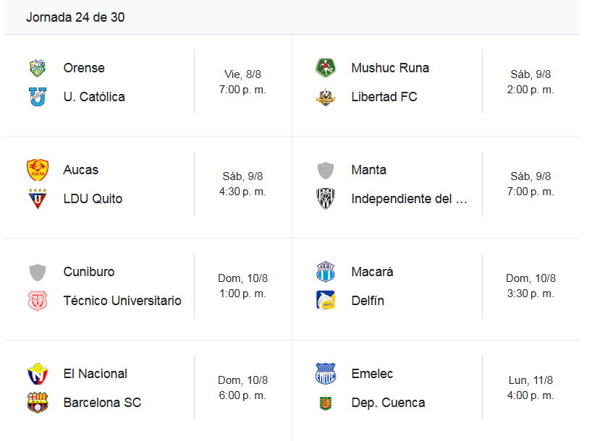
Task: Click the Técnico Universitario red crest
Action: 38,301
